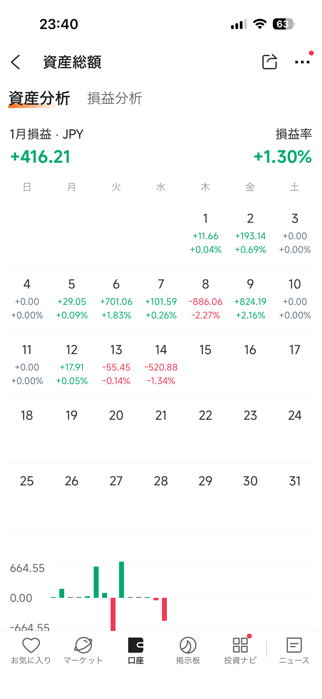Select day 14 with -520.88 loss
The height and width of the screenshot is (699, 322).
click(161, 365)
